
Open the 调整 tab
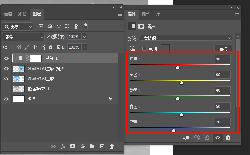click(146, 14)
